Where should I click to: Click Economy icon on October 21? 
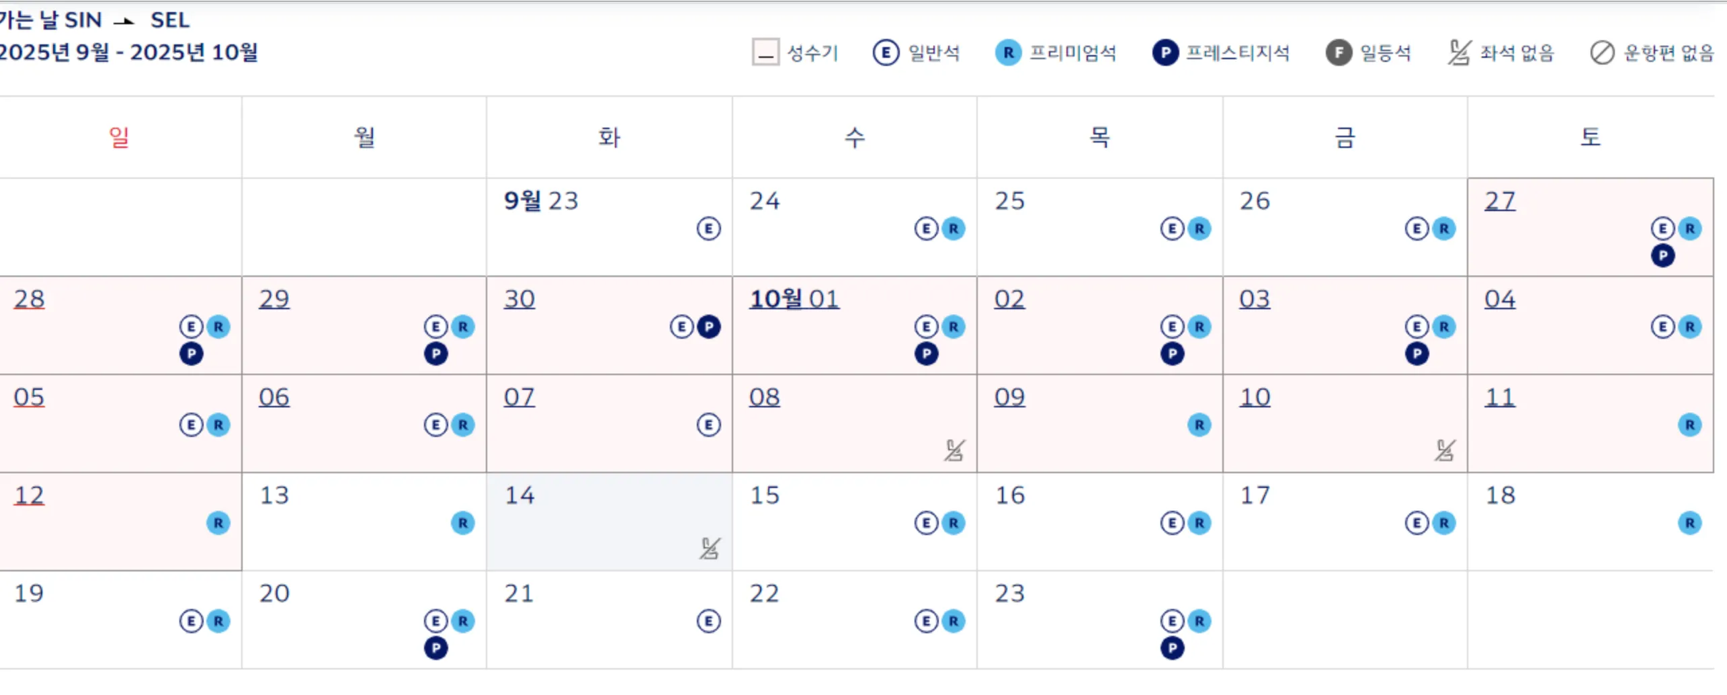click(708, 622)
